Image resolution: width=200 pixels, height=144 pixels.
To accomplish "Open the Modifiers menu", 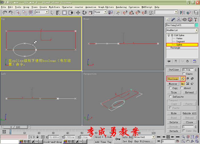I will 54,7.
